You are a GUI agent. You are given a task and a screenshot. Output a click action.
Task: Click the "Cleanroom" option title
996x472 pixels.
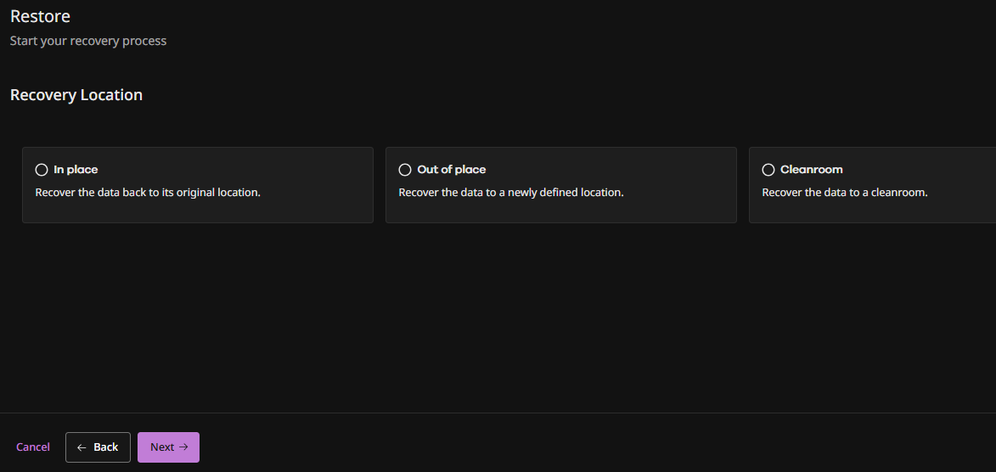(x=812, y=170)
